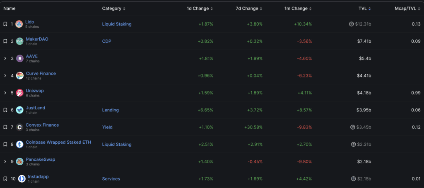Image resolution: width=424 pixels, height=188 pixels.
Task: Toggle bookmark for MakerDAO
Action: coord(5,41)
